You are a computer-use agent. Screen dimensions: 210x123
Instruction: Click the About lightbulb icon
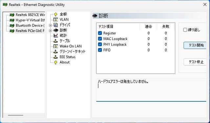click(55, 62)
